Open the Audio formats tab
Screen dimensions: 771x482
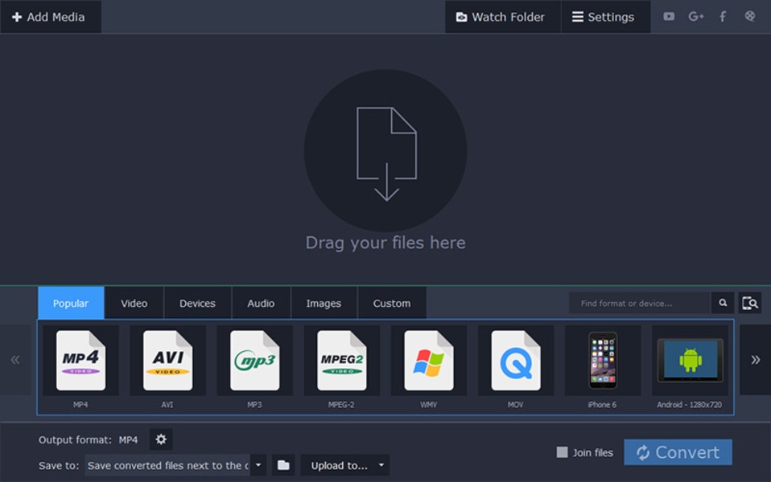tap(260, 303)
